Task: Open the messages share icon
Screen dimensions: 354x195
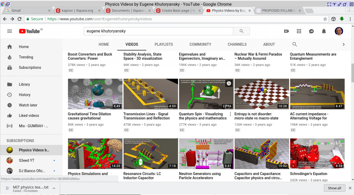Action: [x=311, y=31]
